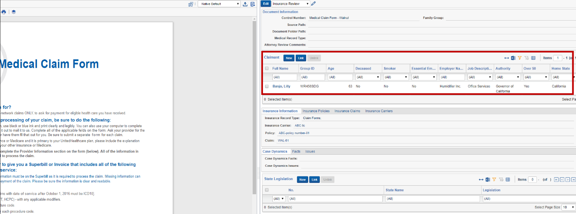
Task: Expand the Select Page Size dropdown
Action: pos(566,207)
